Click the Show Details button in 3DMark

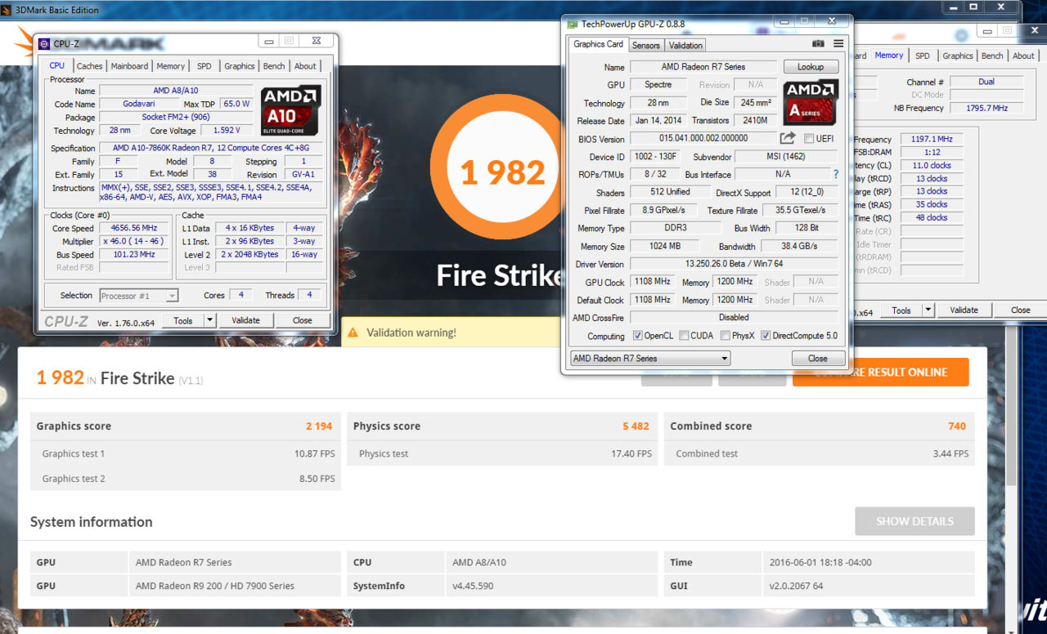coord(915,521)
